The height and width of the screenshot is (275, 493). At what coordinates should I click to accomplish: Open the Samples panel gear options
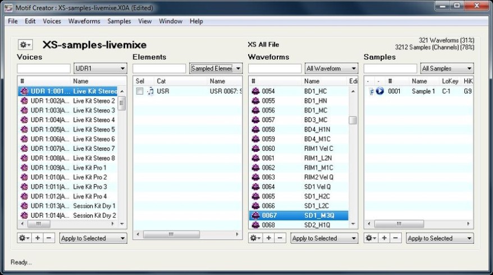[x=371, y=238]
